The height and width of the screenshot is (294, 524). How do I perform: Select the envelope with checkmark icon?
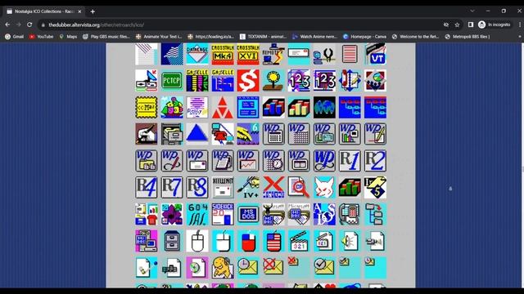(x=324, y=267)
